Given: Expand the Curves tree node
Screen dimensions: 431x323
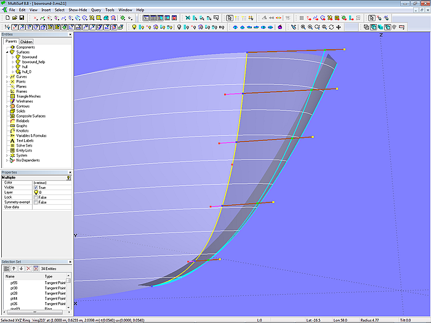Looking at the screenshot, I should tap(7, 77).
